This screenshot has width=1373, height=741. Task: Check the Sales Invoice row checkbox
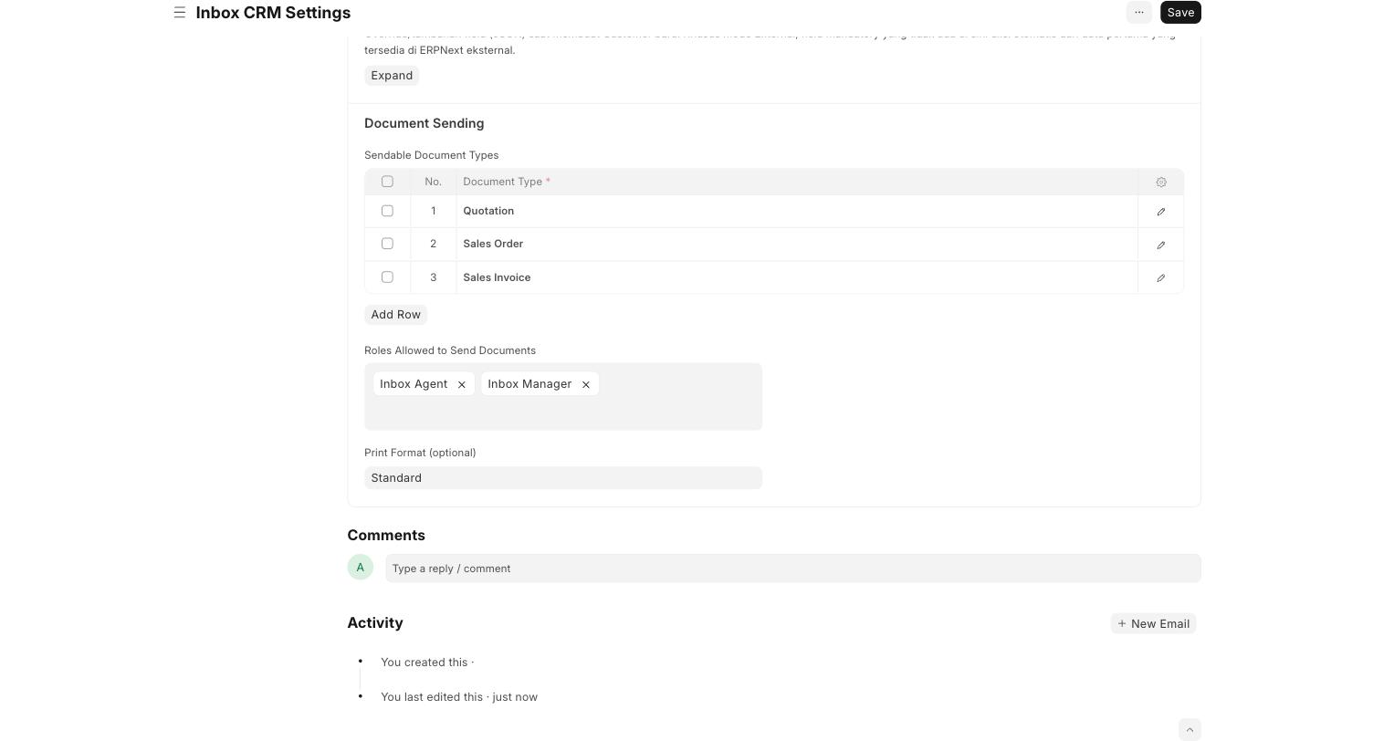click(x=387, y=277)
